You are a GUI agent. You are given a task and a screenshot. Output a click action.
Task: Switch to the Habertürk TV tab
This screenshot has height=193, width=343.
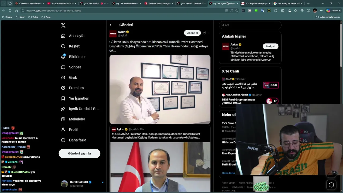[61, 3]
